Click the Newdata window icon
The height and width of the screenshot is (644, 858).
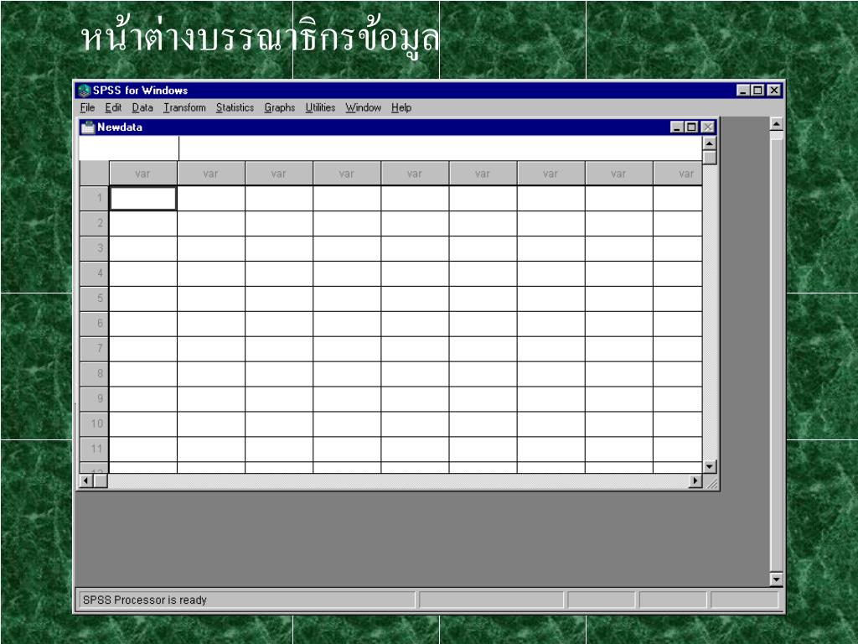87,127
